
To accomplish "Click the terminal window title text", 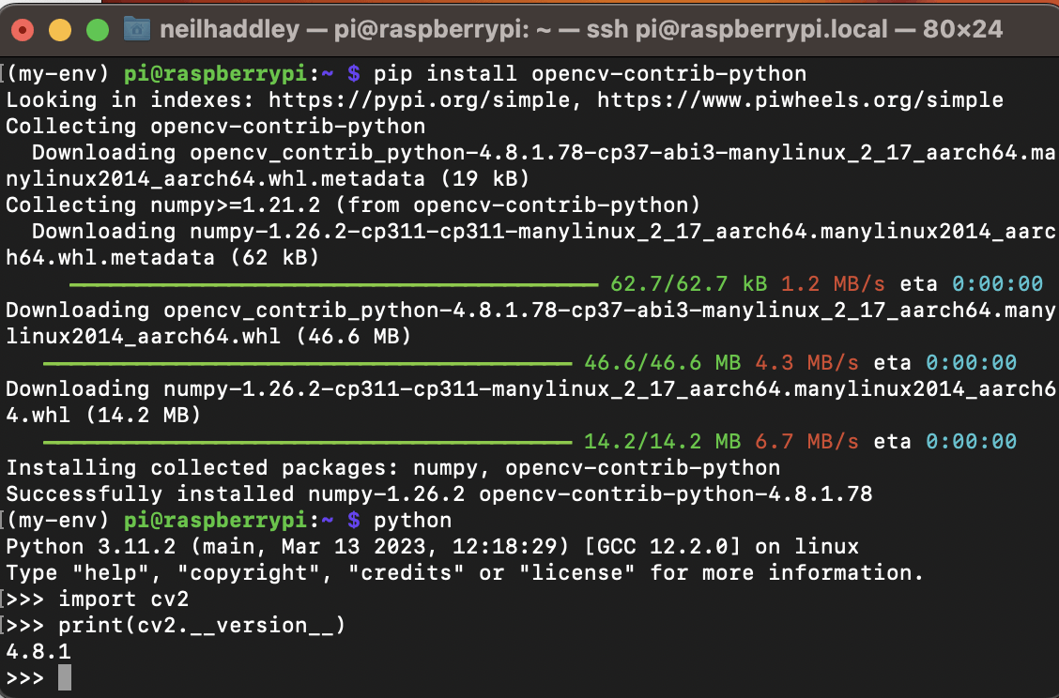I will pos(581,29).
